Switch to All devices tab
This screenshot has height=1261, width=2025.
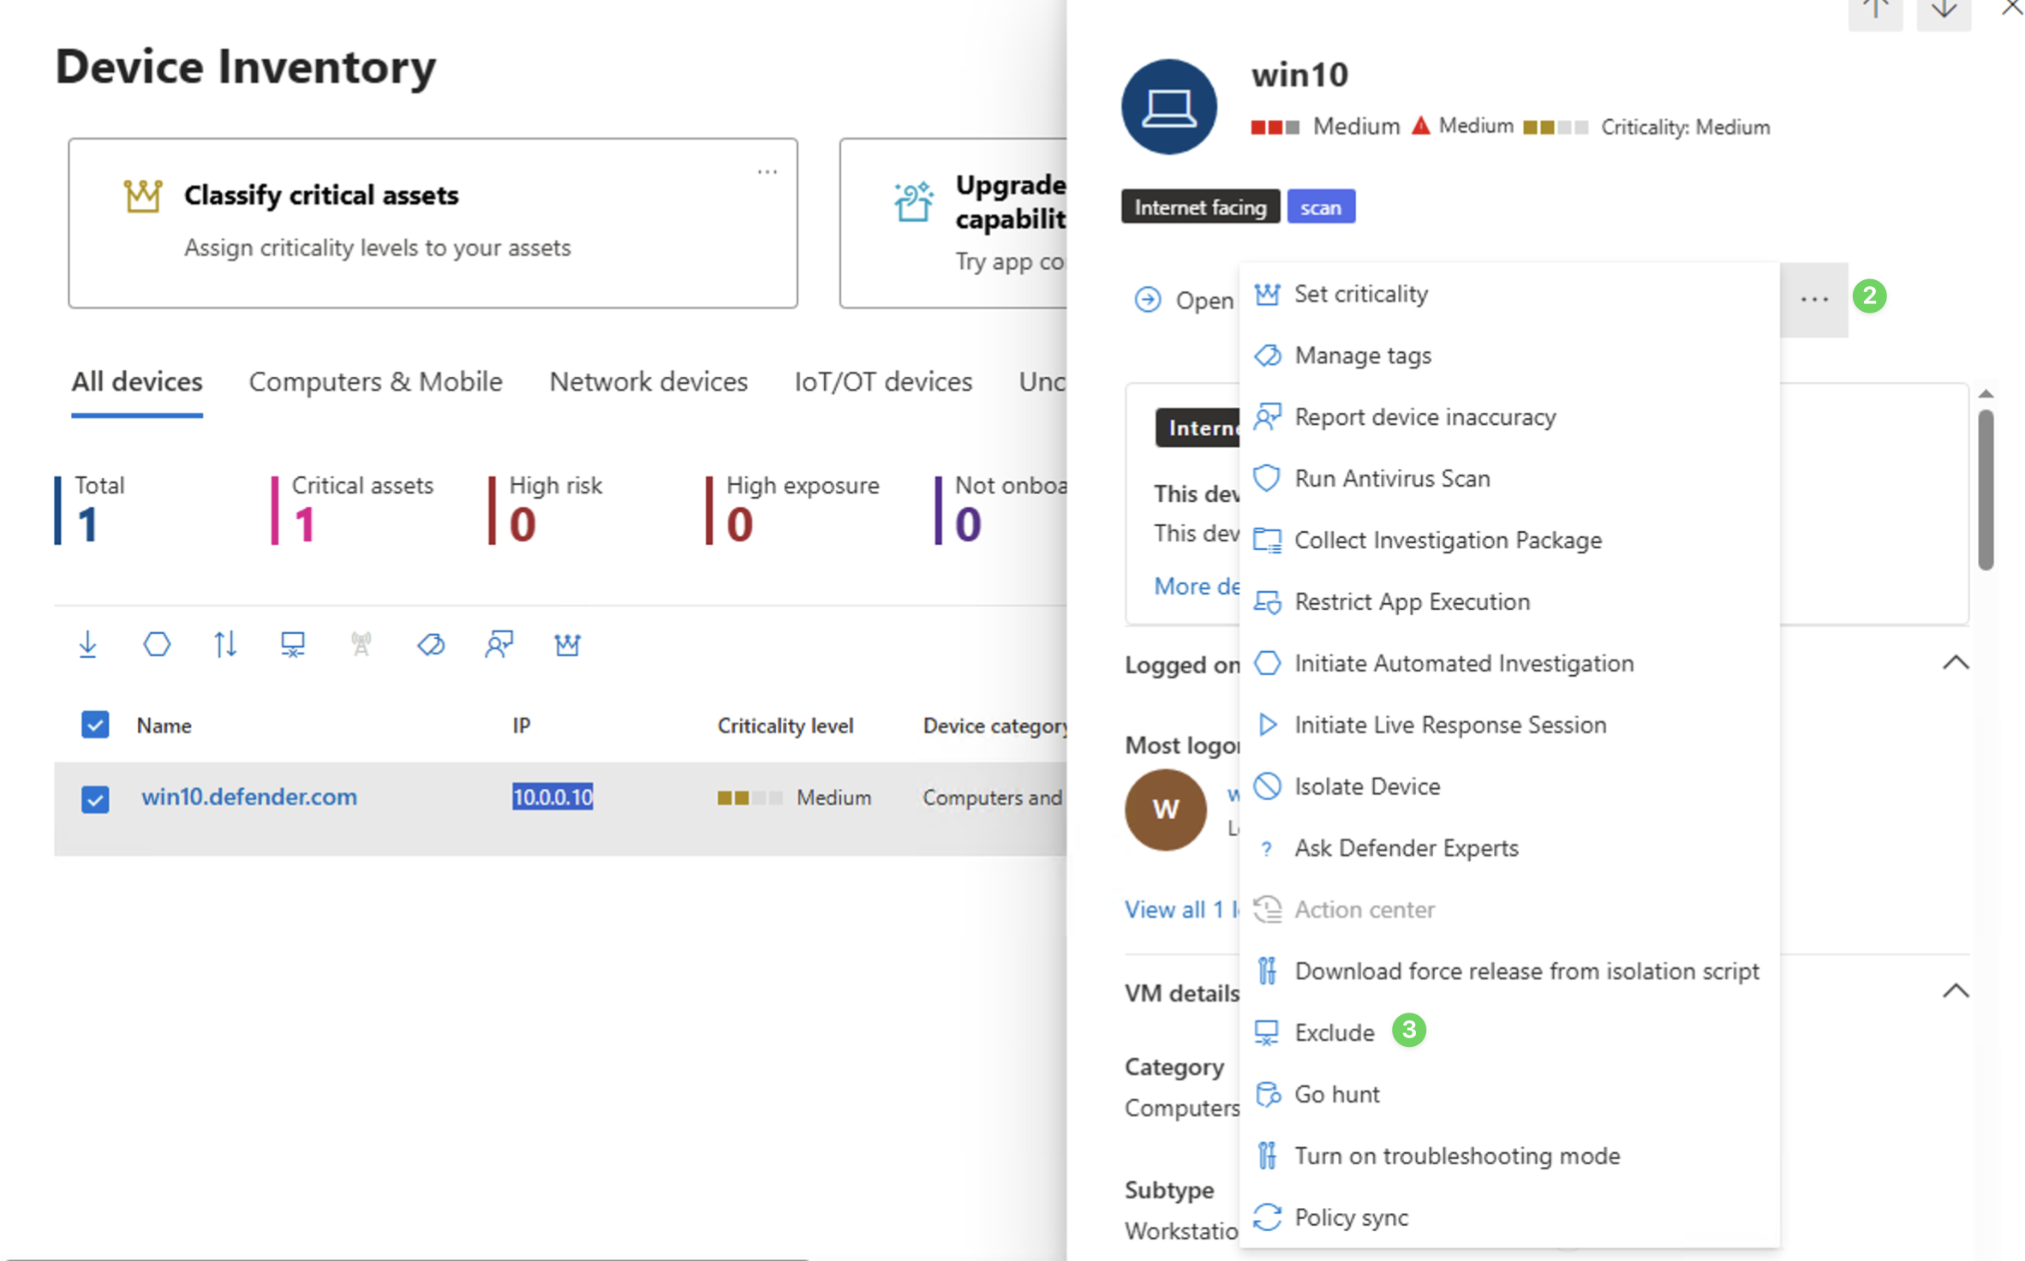137,381
